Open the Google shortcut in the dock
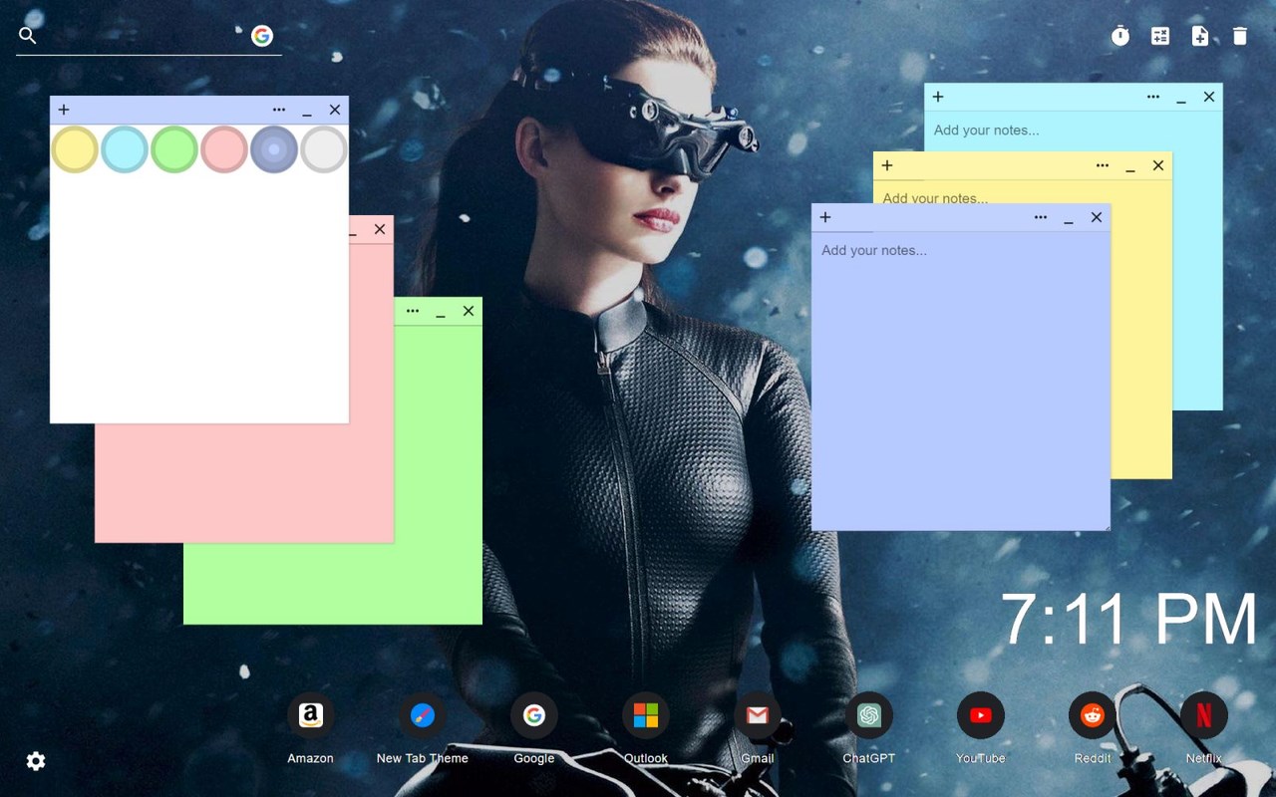Screen dimensions: 1276x797 (534, 715)
